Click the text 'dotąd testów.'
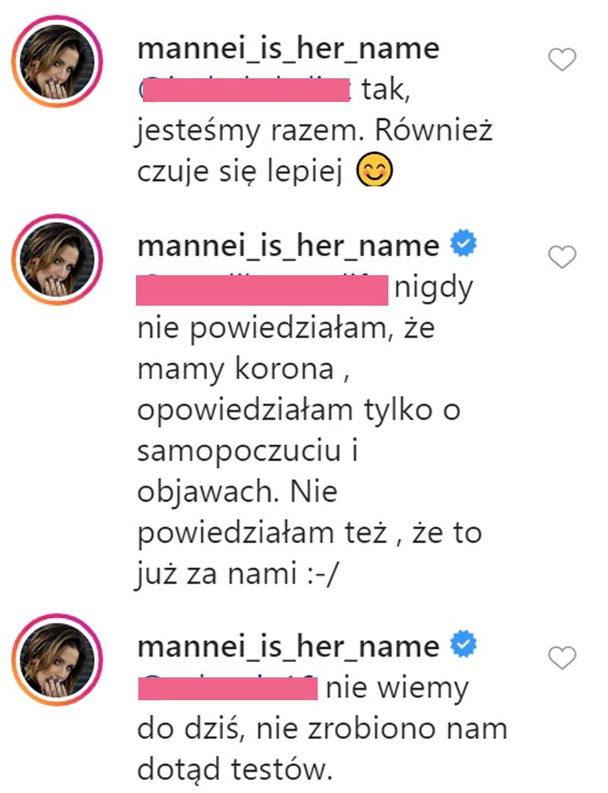Image resolution: width=608 pixels, height=793 pixels. pos(236,769)
